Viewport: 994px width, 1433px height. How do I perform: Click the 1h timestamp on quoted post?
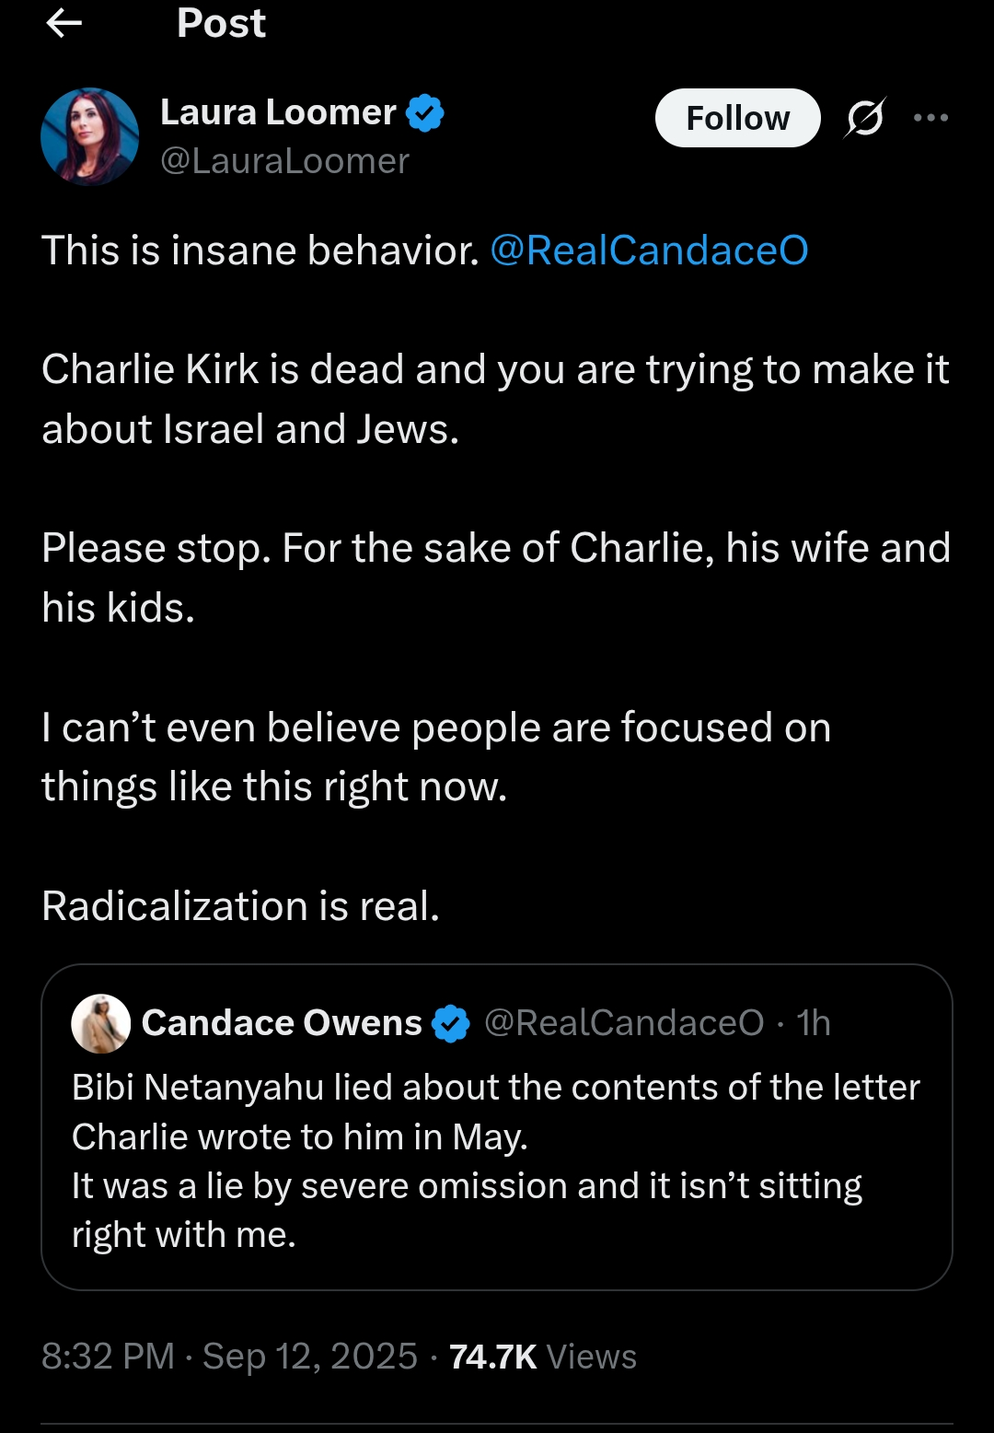(814, 1023)
